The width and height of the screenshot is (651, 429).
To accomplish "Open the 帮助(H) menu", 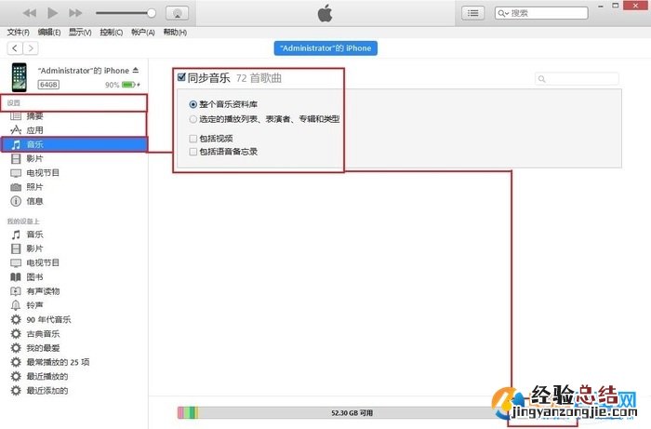I will 175,33.
